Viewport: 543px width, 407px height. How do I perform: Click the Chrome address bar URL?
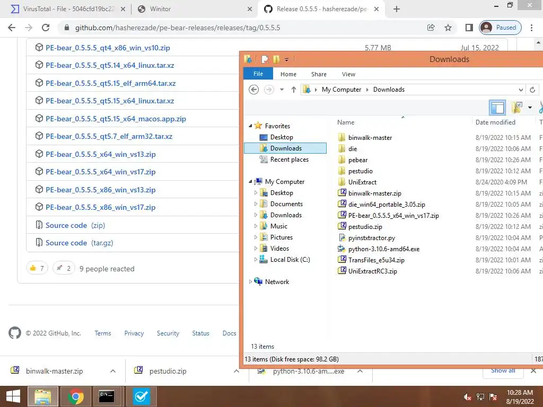[x=178, y=28]
